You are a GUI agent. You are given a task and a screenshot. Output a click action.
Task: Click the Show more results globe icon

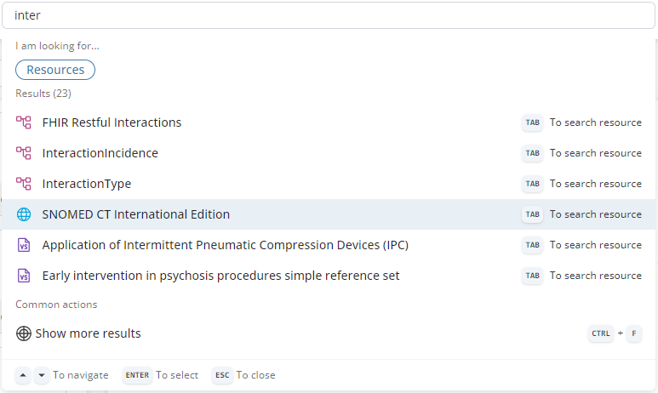[x=24, y=333]
